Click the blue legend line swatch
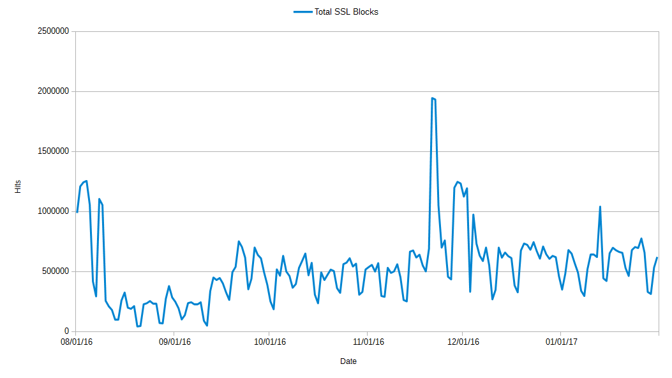Viewport: 672px width, 378px height. 302,11
